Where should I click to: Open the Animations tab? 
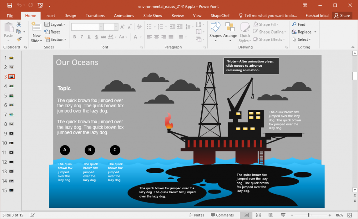point(124,15)
